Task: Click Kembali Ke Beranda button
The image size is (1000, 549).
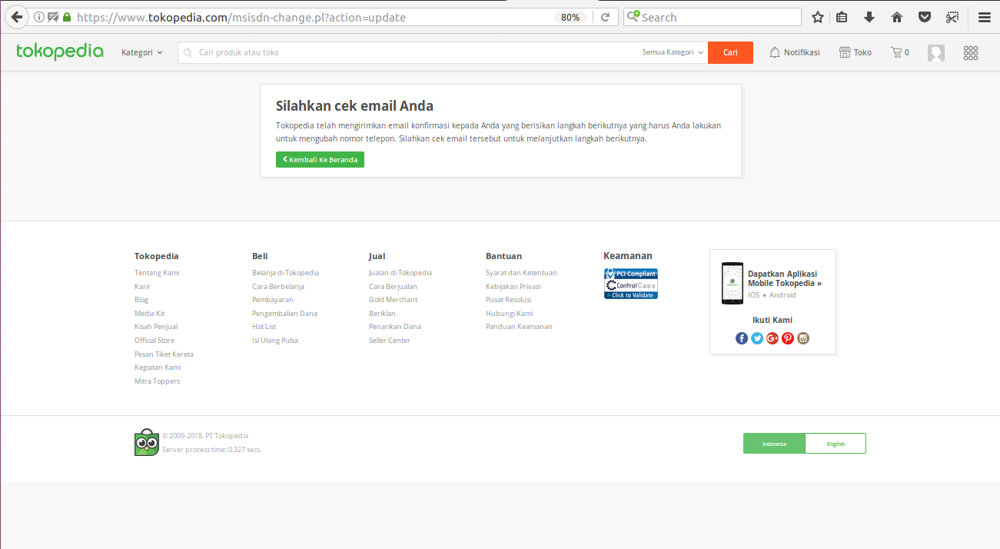Action: (320, 159)
